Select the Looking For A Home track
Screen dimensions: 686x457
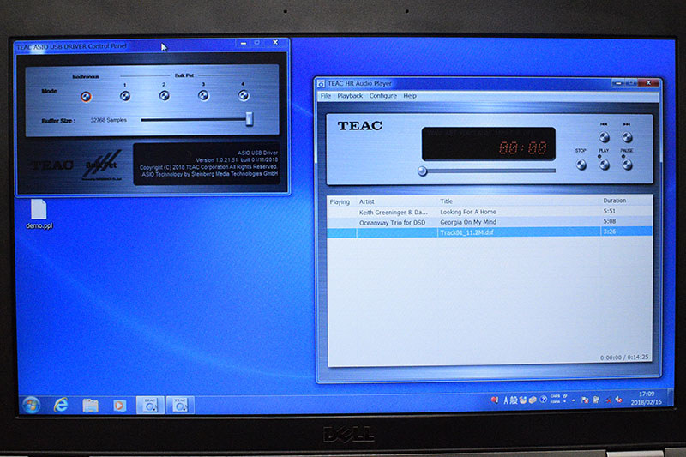click(468, 212)
